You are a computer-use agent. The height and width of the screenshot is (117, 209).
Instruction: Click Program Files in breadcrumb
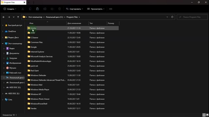point(72,17)
